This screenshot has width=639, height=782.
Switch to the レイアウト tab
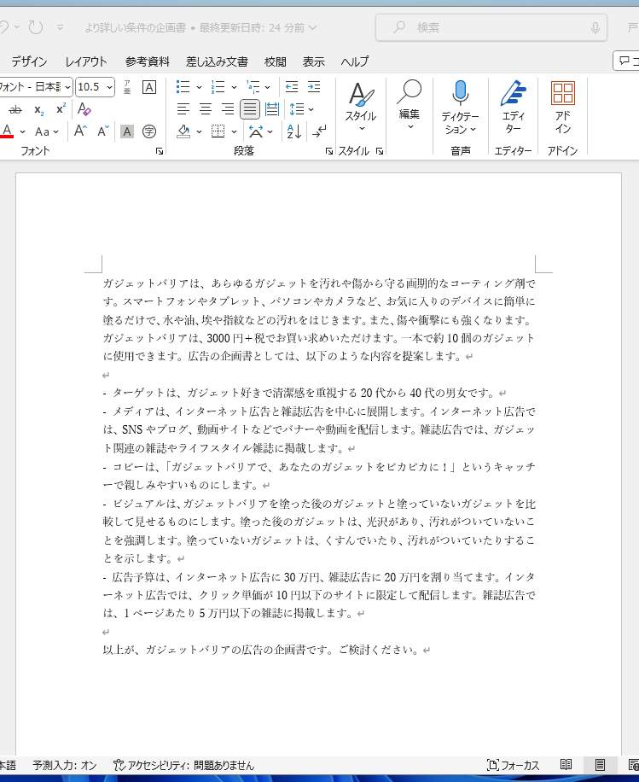tap(85, 61)
